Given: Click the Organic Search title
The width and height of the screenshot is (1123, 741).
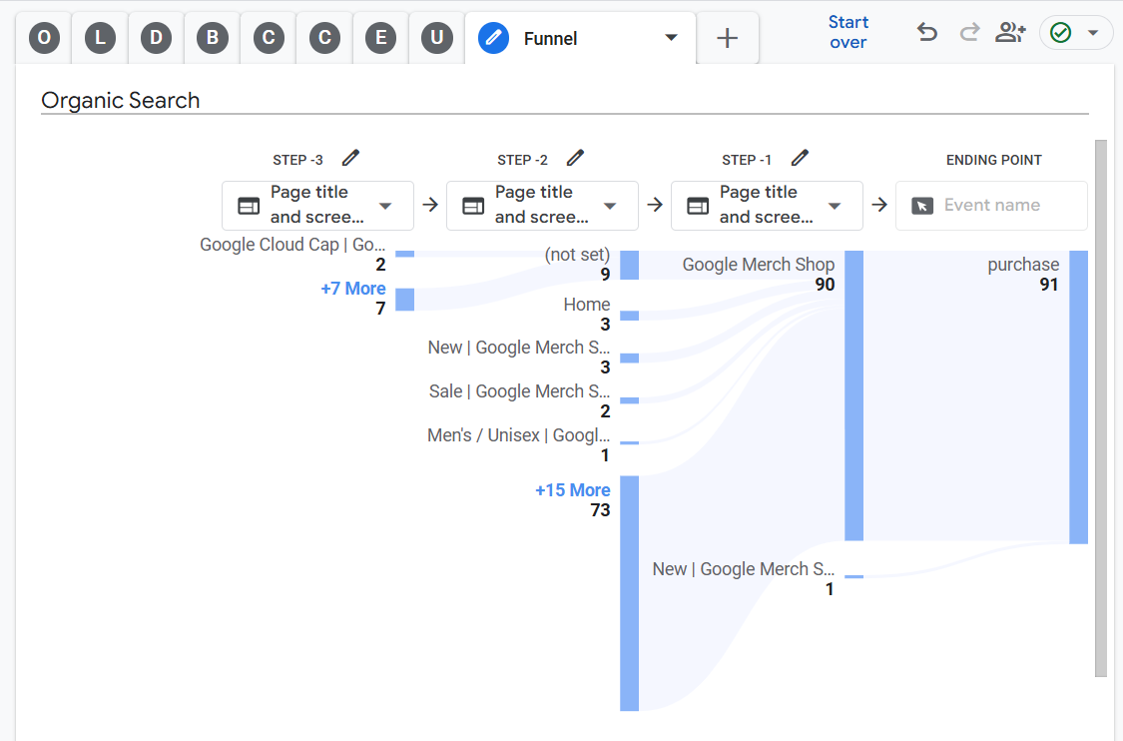Looking at the screenshot, I should click(121, 101).
